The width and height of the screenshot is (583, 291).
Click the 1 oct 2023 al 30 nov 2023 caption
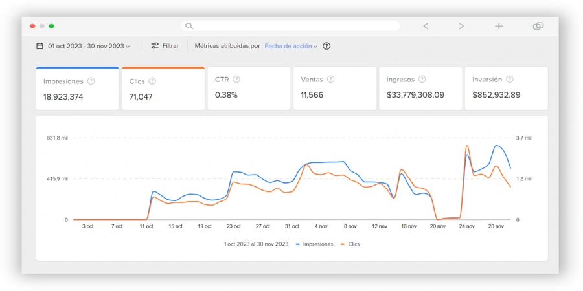point(256,244)
